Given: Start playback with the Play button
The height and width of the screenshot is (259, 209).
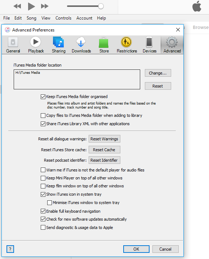Looking at the screenshot, I should click(31, 7).
